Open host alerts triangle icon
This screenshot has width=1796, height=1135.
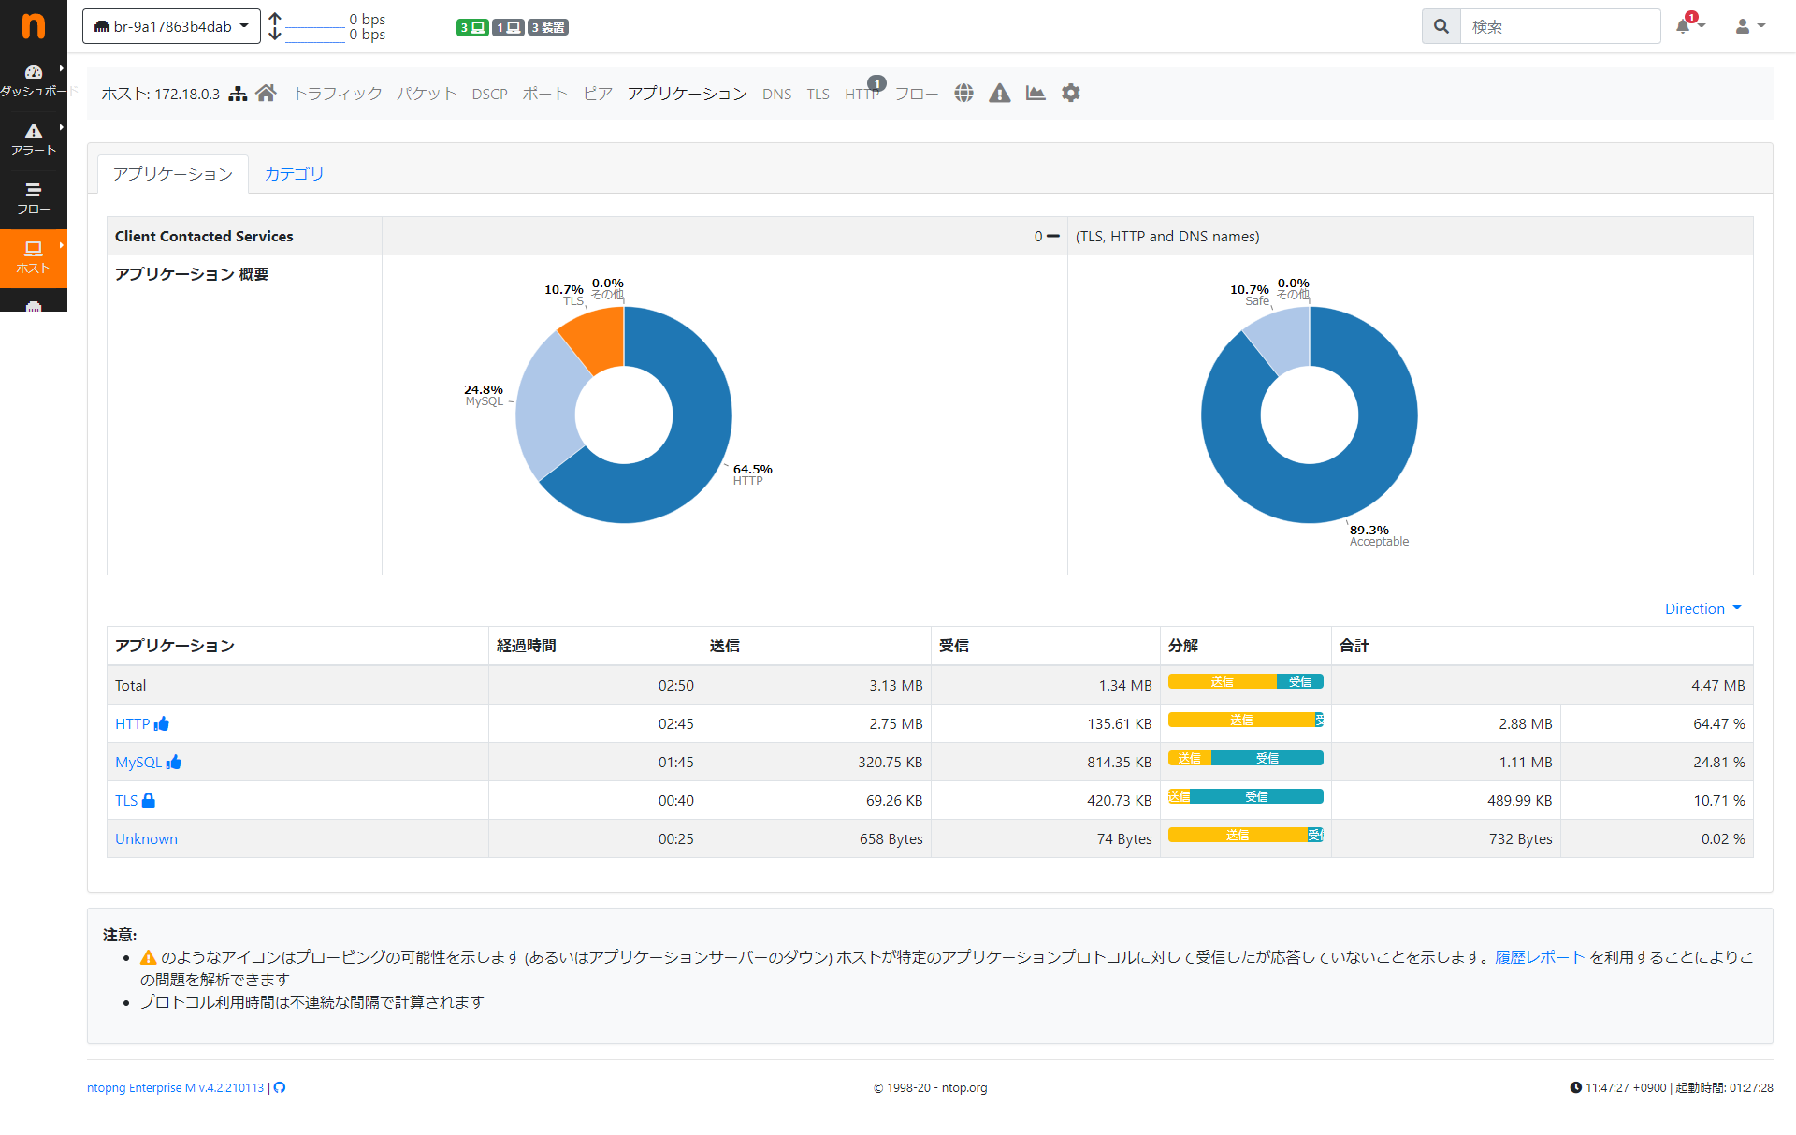(999, 93)
